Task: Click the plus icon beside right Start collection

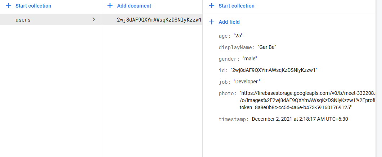Action: click(x=212, y=6)
